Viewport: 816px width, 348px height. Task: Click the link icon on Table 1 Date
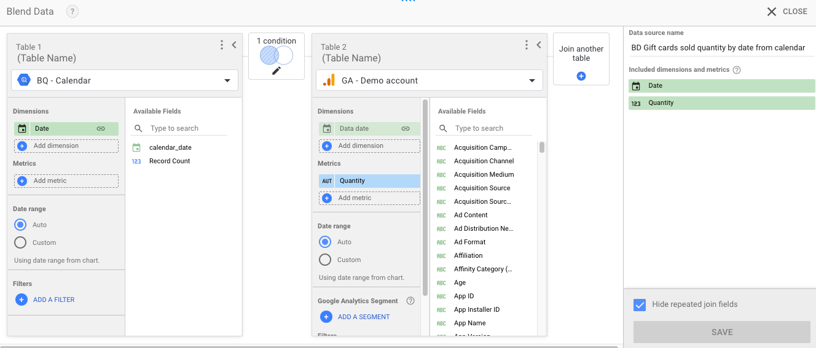(x=101, y=129)
